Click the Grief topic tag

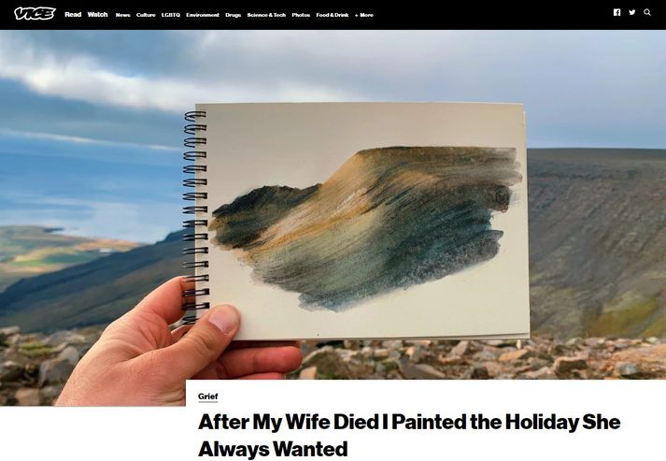[x=207, y=396]
